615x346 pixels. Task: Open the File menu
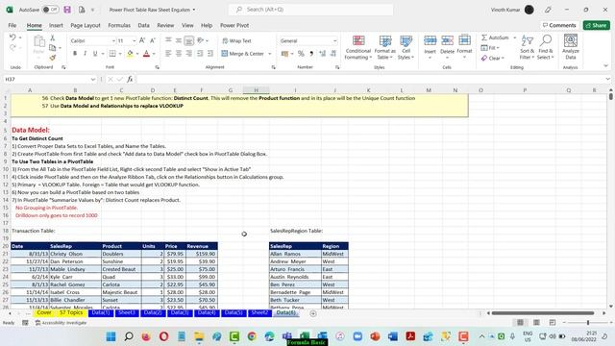tap(12, 25)
